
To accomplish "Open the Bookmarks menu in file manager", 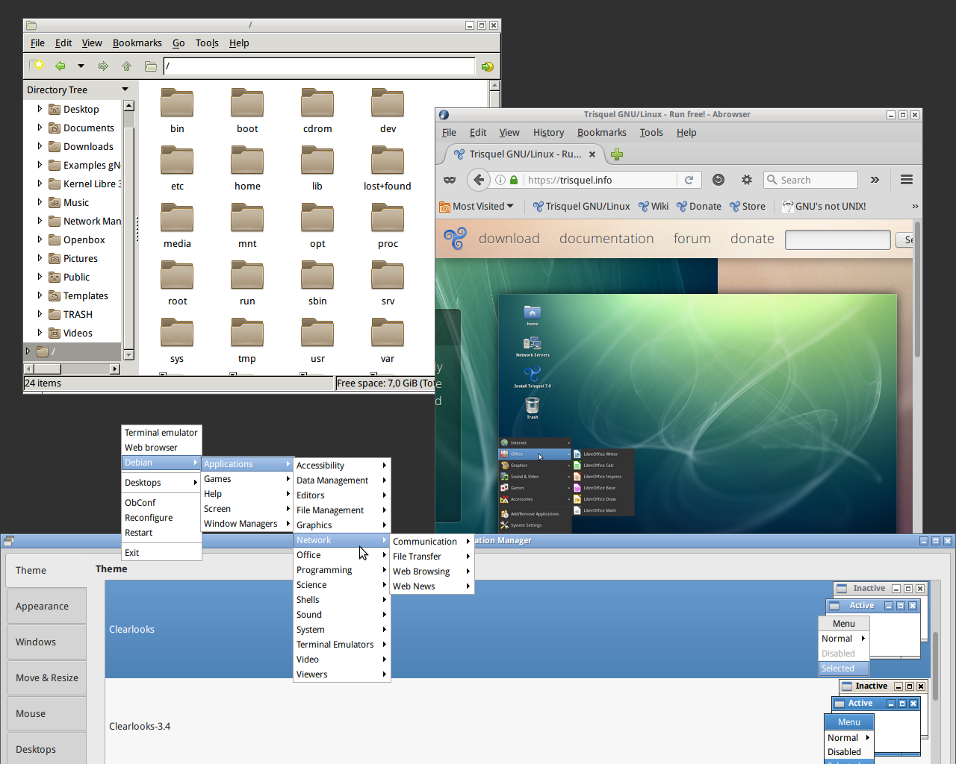I will click(137, 43).
